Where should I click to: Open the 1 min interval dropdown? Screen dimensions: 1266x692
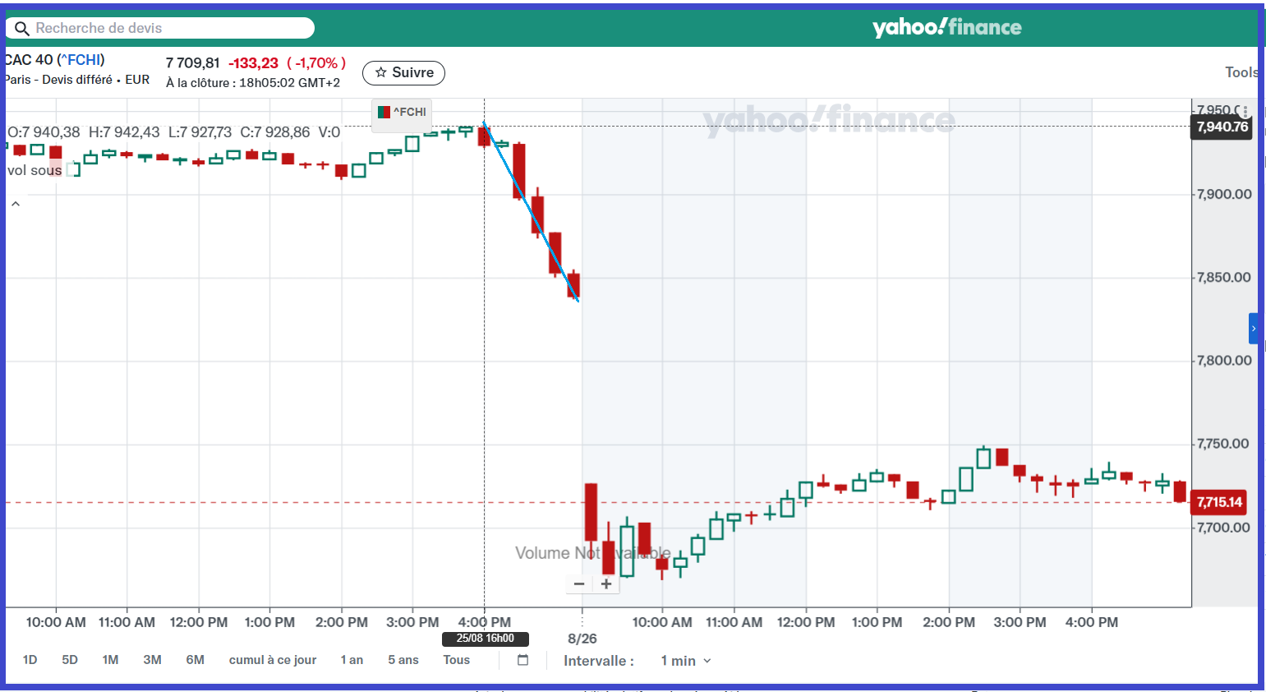(x=685, y=661)
